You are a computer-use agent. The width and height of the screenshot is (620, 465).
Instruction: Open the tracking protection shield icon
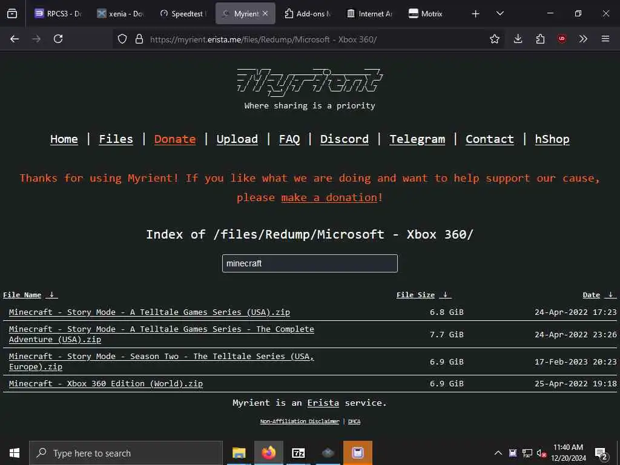(x=122, y=39)
